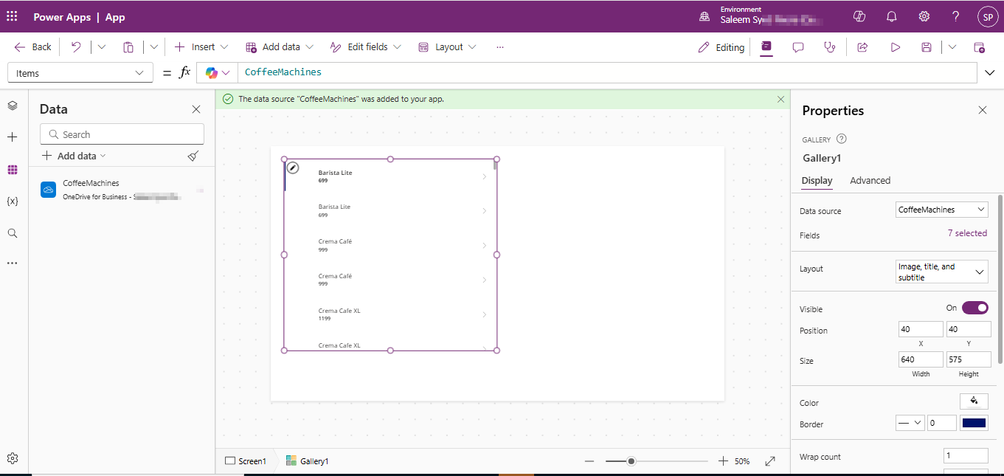Viewport: 1004px width, 476px height.
Task: Open settings gear in top header
Action: 924,16
